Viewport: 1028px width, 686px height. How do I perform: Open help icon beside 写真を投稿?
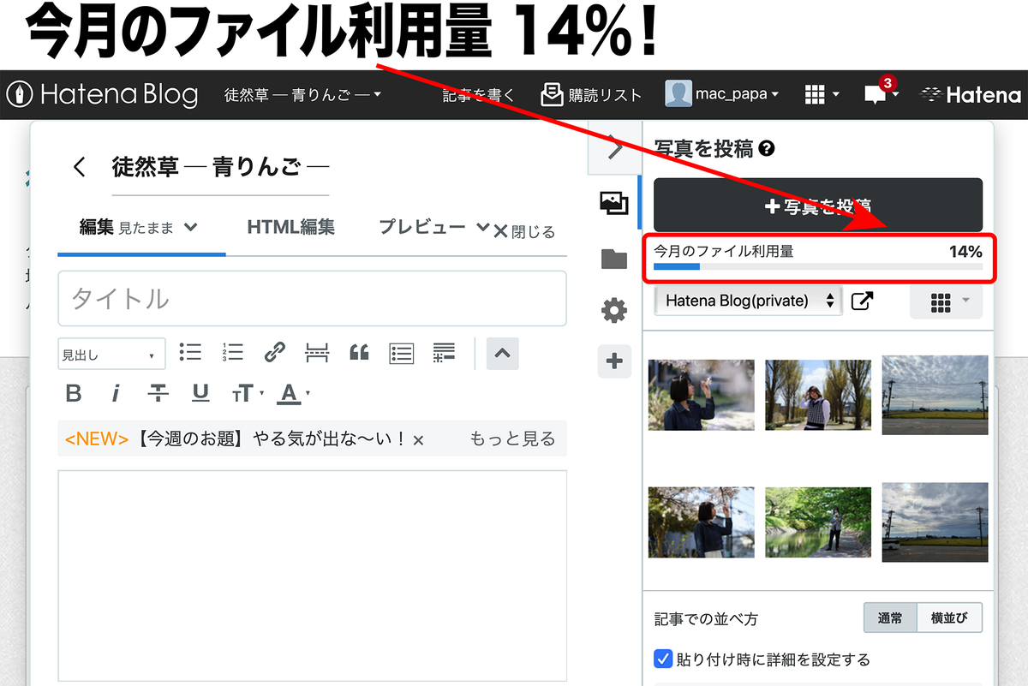point(768,149)
